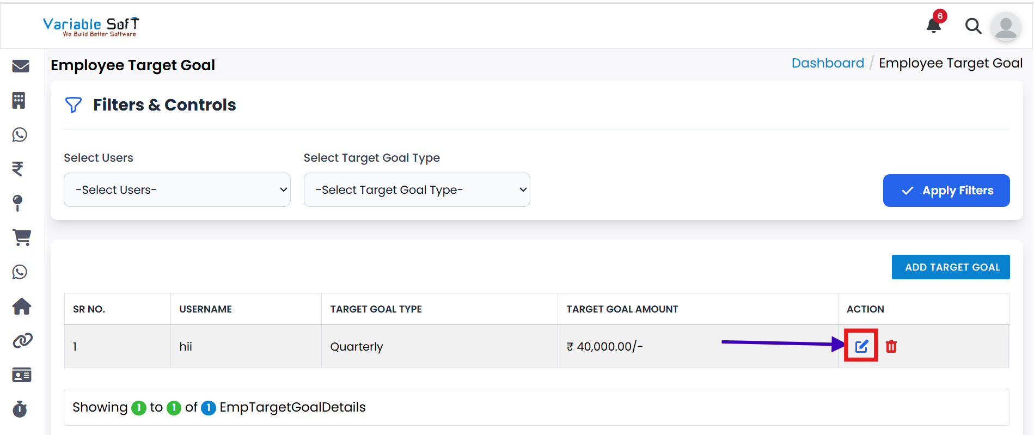The height and width of the screenshot is (435, 1034).
Task: Follow the Dashboard breadcrumb link
Action: (x=828, y=63)
